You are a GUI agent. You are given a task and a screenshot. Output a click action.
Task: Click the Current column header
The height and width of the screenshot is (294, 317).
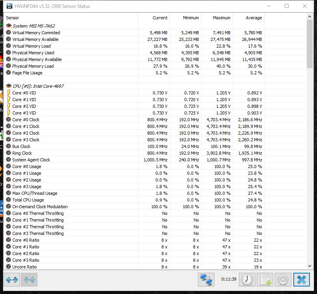pyautogui.click(x=154, y=18)
